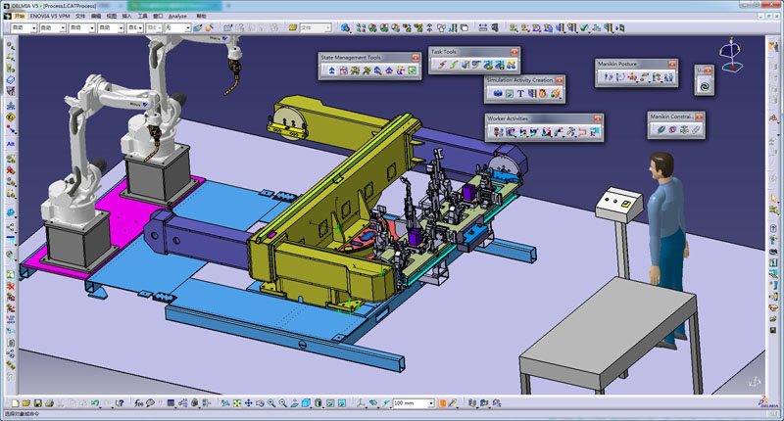The image size is (784, 421).
Task: Click the text 'T' icon in Simulation Activity Creation
Action: (x=519, y=94)
